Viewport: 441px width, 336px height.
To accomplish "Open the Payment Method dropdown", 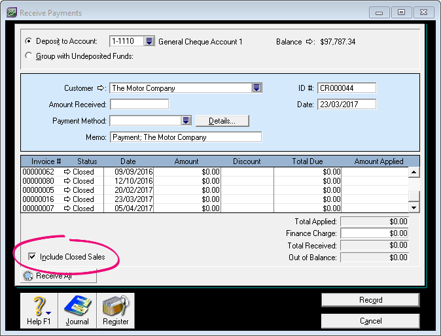I will 186,121.
